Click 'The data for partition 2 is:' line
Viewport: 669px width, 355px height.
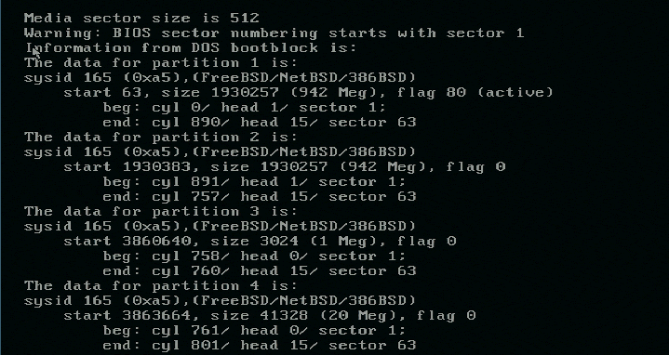pos(161,138)
